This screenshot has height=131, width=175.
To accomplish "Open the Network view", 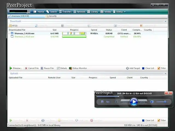I will click(79, 12).
